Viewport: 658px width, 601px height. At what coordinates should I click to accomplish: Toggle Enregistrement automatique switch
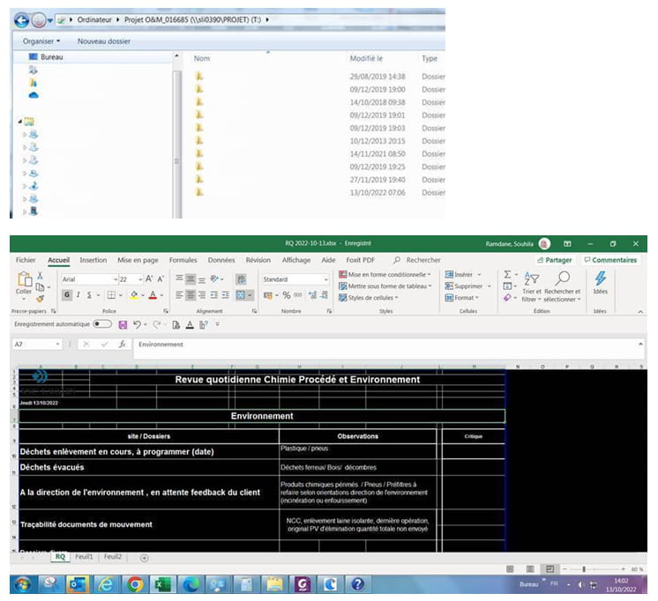point(102,324)
